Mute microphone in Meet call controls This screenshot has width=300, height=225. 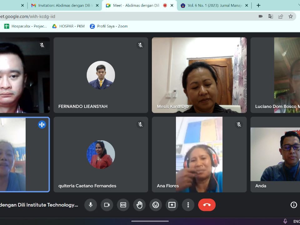point(91,205)
